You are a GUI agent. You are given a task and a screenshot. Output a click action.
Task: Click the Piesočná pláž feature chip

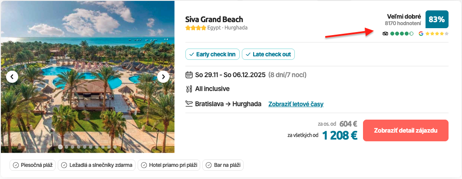pos(33,165)
